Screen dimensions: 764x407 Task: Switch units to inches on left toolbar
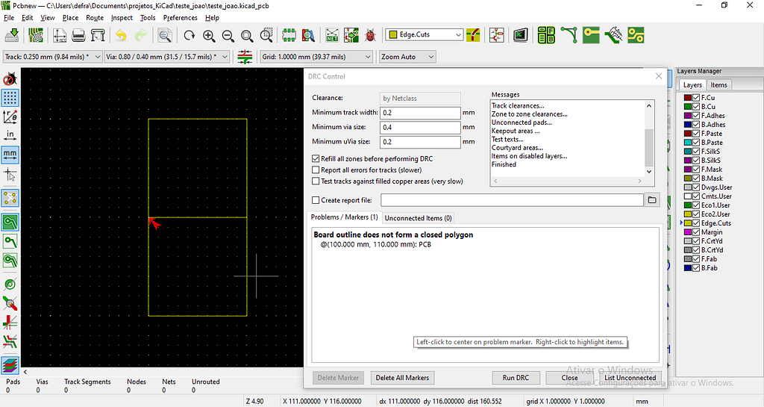click(x=10, y=135)
